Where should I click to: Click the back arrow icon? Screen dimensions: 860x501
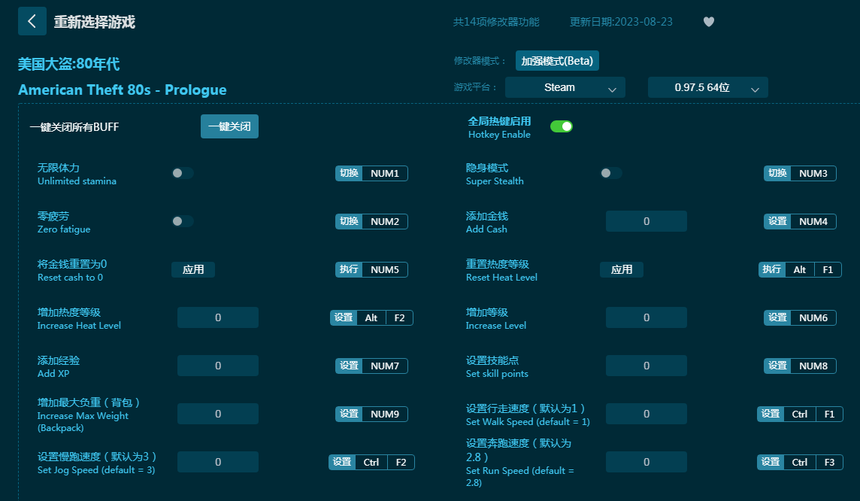tap(32, 21)
